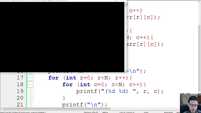
Task: Click the closing brace on line 20
Action: [64, 98]
